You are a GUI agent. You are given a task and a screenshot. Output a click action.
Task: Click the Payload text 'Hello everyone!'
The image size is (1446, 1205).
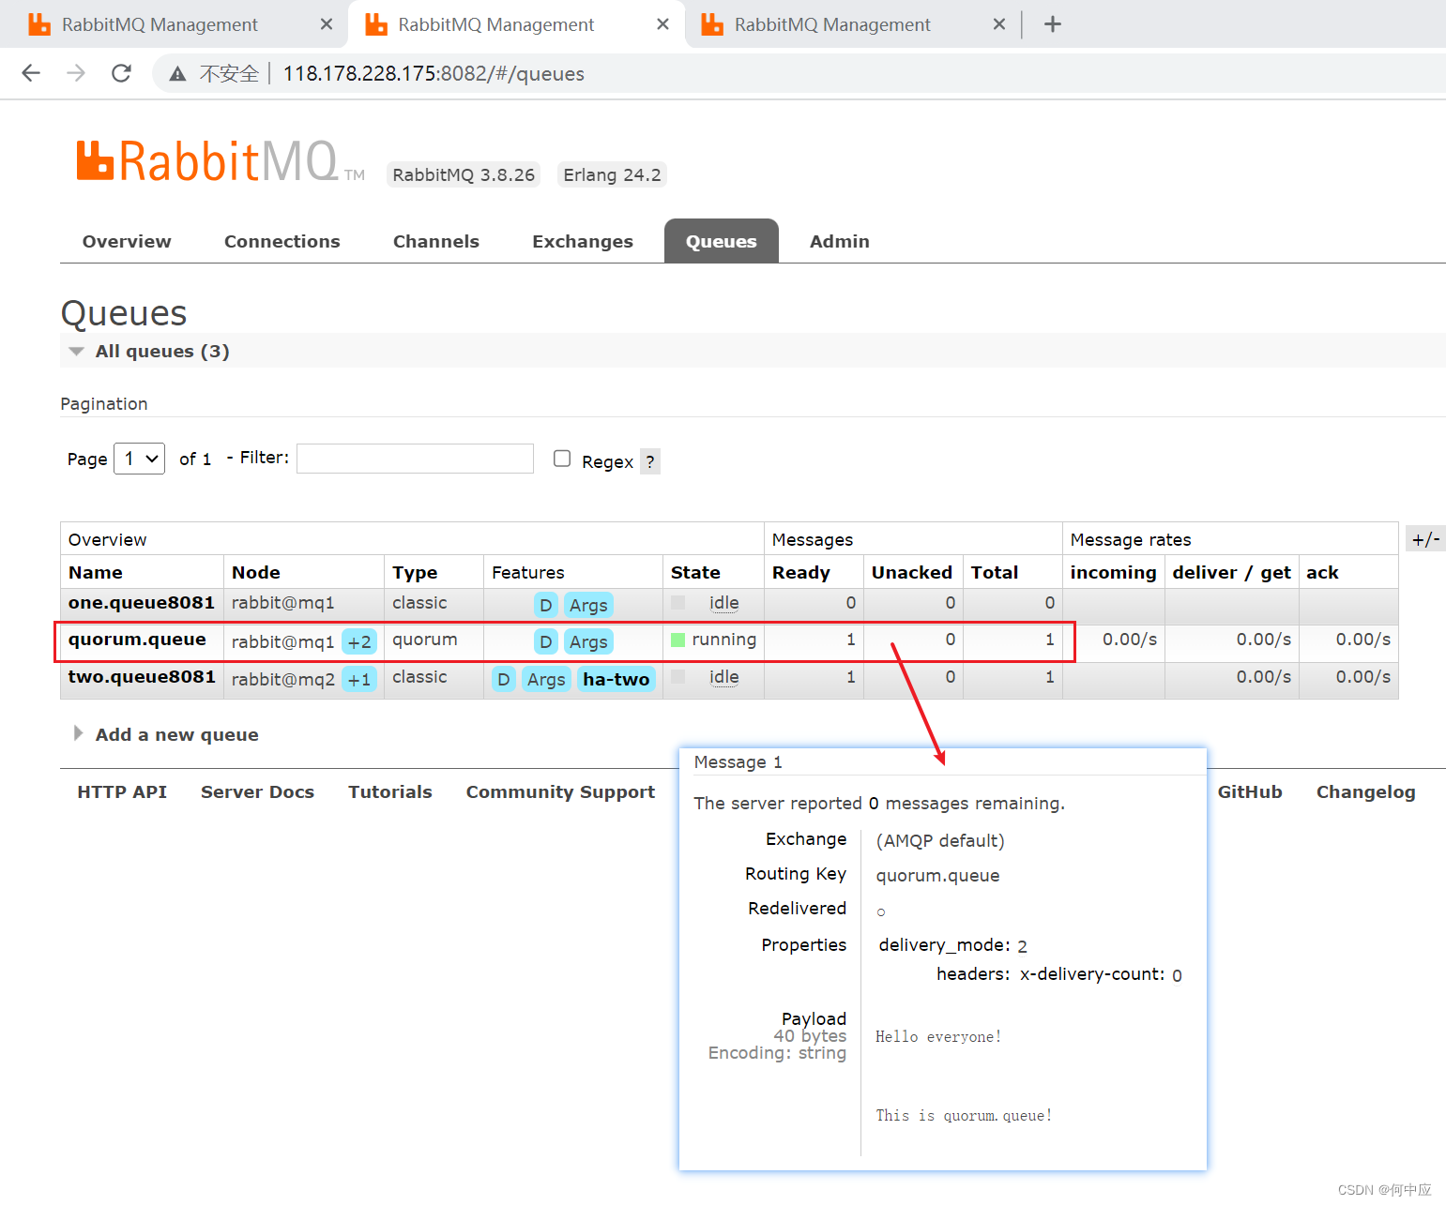(938, 1036)
